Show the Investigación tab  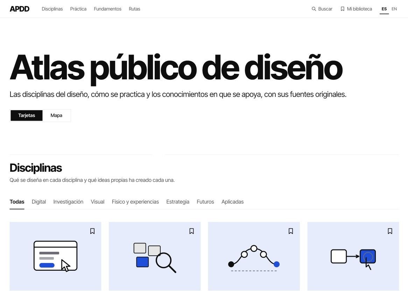68,202
